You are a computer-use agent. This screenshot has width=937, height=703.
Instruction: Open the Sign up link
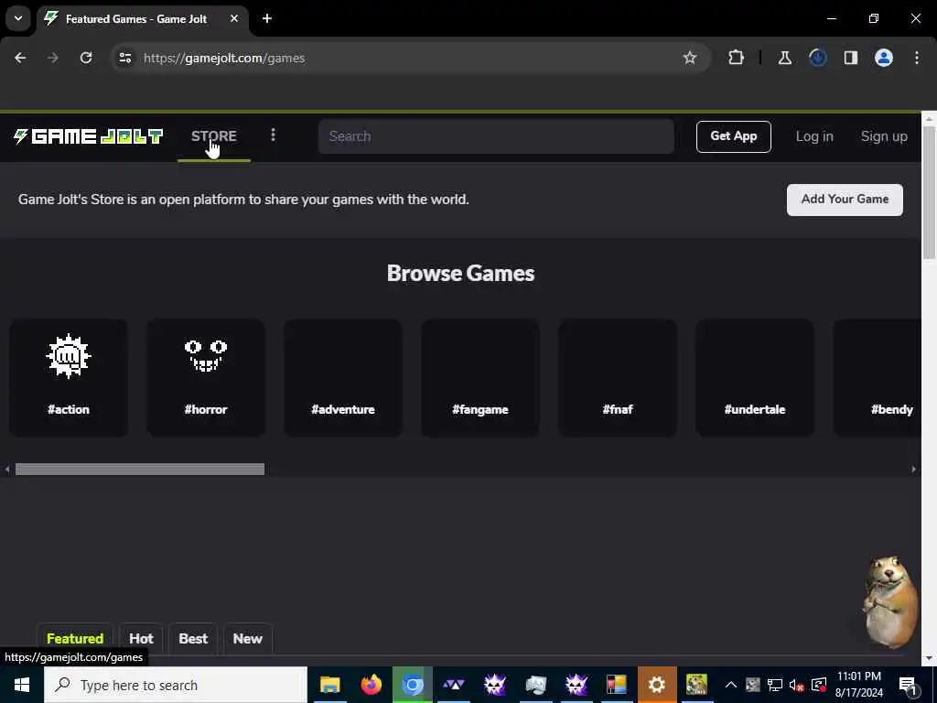(884, 136)
